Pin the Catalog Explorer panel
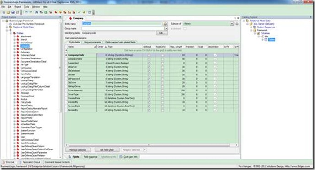315x170 pixels. point(311,17)
